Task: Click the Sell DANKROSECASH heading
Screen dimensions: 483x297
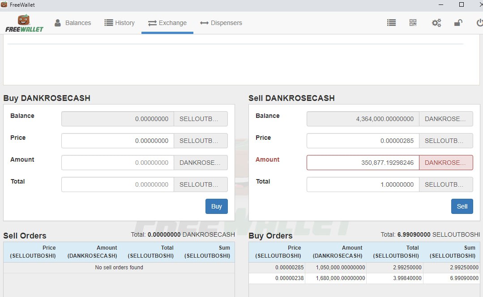Action: click(x=291, y=98)
